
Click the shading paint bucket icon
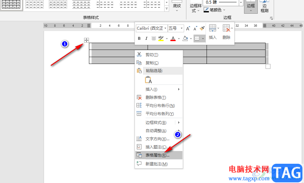pos(185,38)
